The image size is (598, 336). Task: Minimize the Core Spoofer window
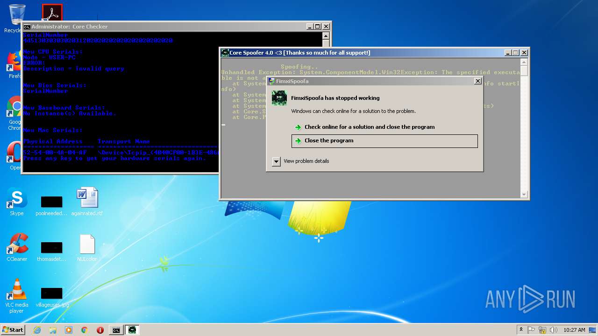click(508, 53)
